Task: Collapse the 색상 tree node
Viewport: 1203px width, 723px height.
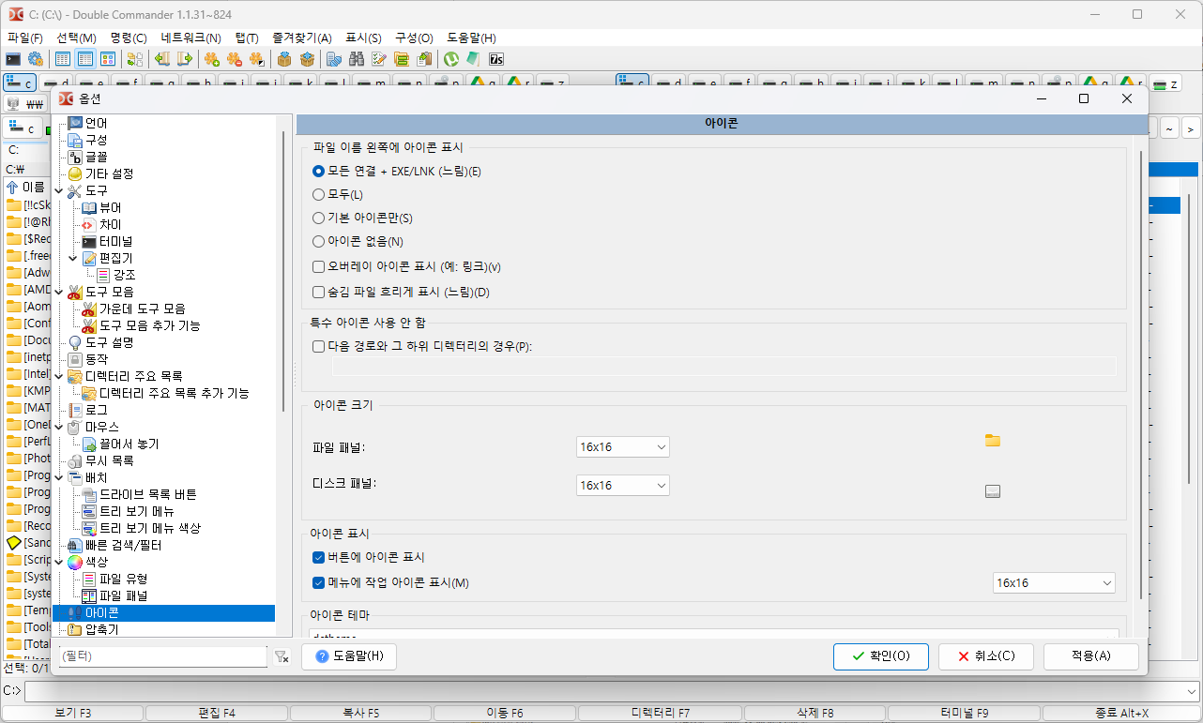Action: [59, 562]
